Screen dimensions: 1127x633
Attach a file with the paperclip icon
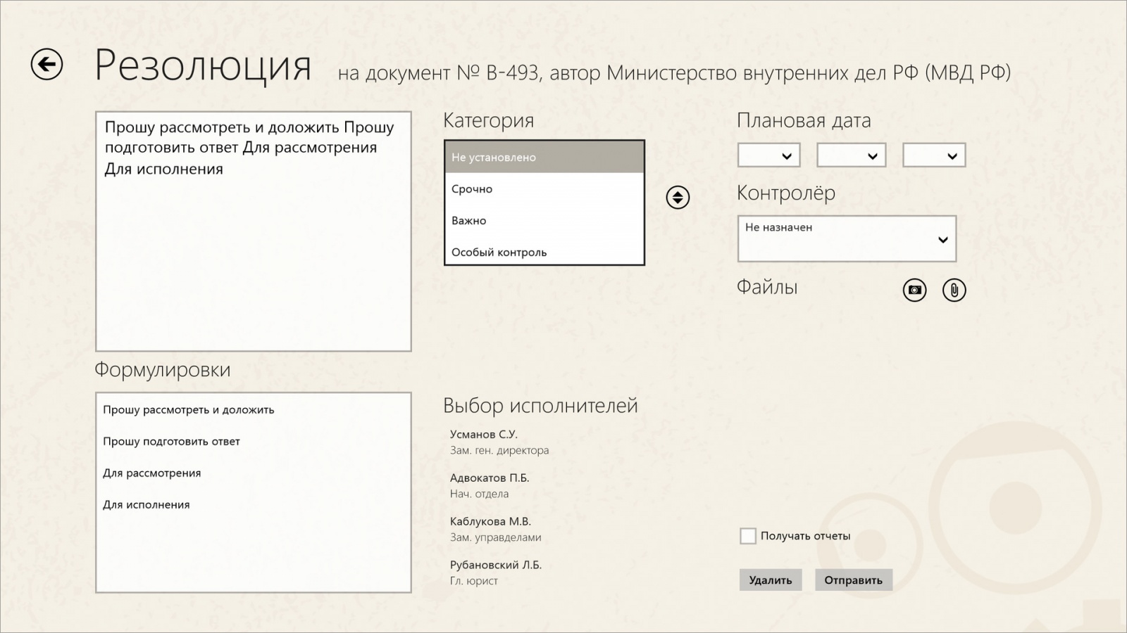point(954,290)
